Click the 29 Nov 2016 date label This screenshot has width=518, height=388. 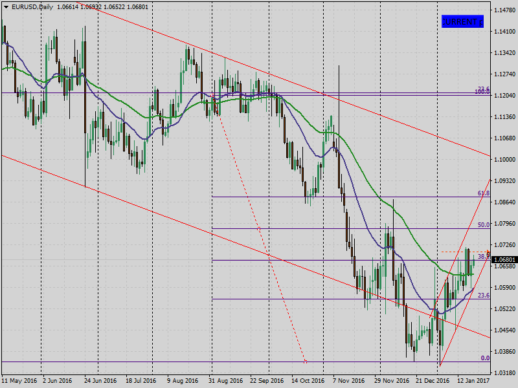tap(392, 381)
